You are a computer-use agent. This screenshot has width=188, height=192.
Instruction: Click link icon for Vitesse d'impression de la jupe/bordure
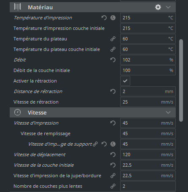tap(113, 176)
